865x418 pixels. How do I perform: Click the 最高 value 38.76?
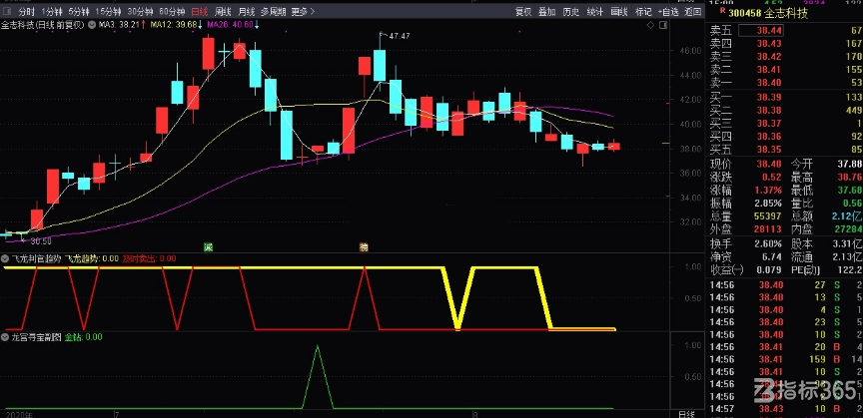click(849, 178)
